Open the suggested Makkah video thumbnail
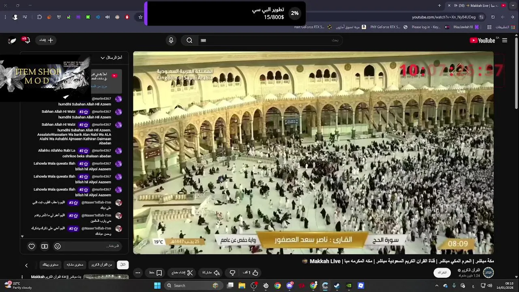Image resolution: width=519 pixels, height=292 pixels. point(106,277)
